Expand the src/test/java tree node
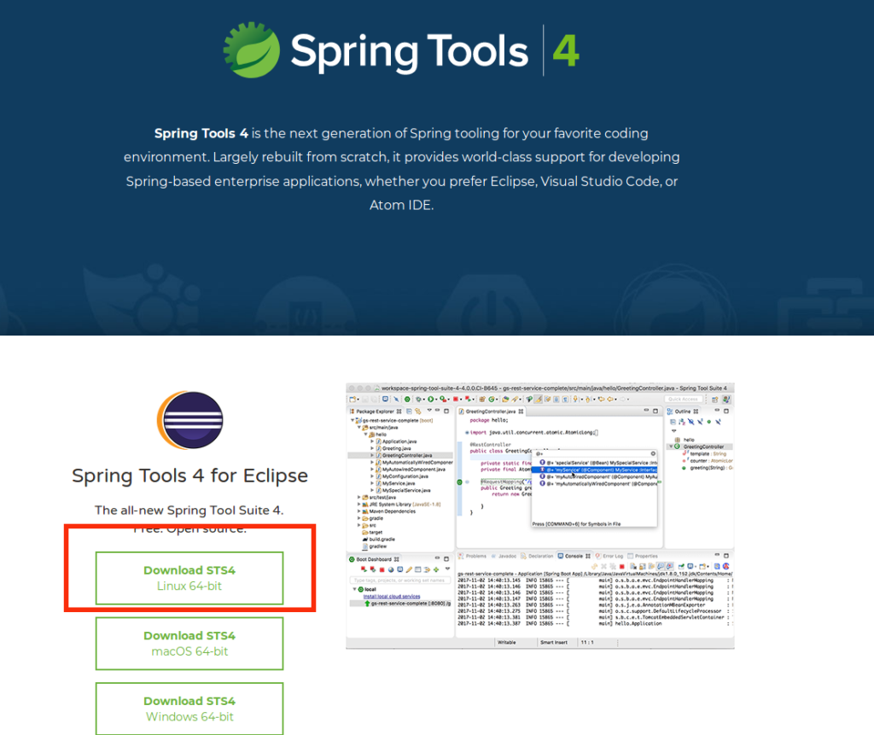The width and height of the screenshot is (874, 735). click(358, 498)
